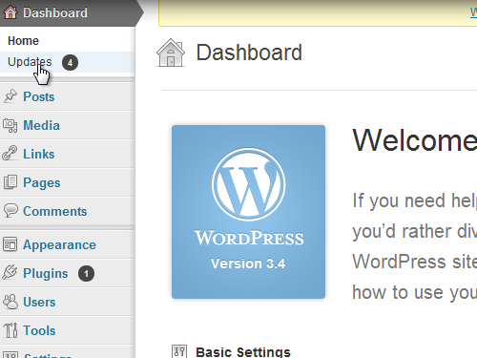Image resolution: width=477 pixels, height=358 pixels.
Task: Click the Tools wrench icon
Action: tap(10, 330)
